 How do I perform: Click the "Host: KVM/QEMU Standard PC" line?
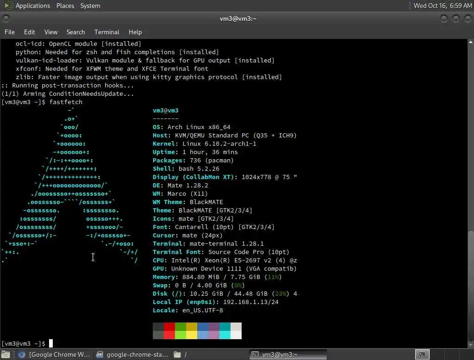(225, 136)
